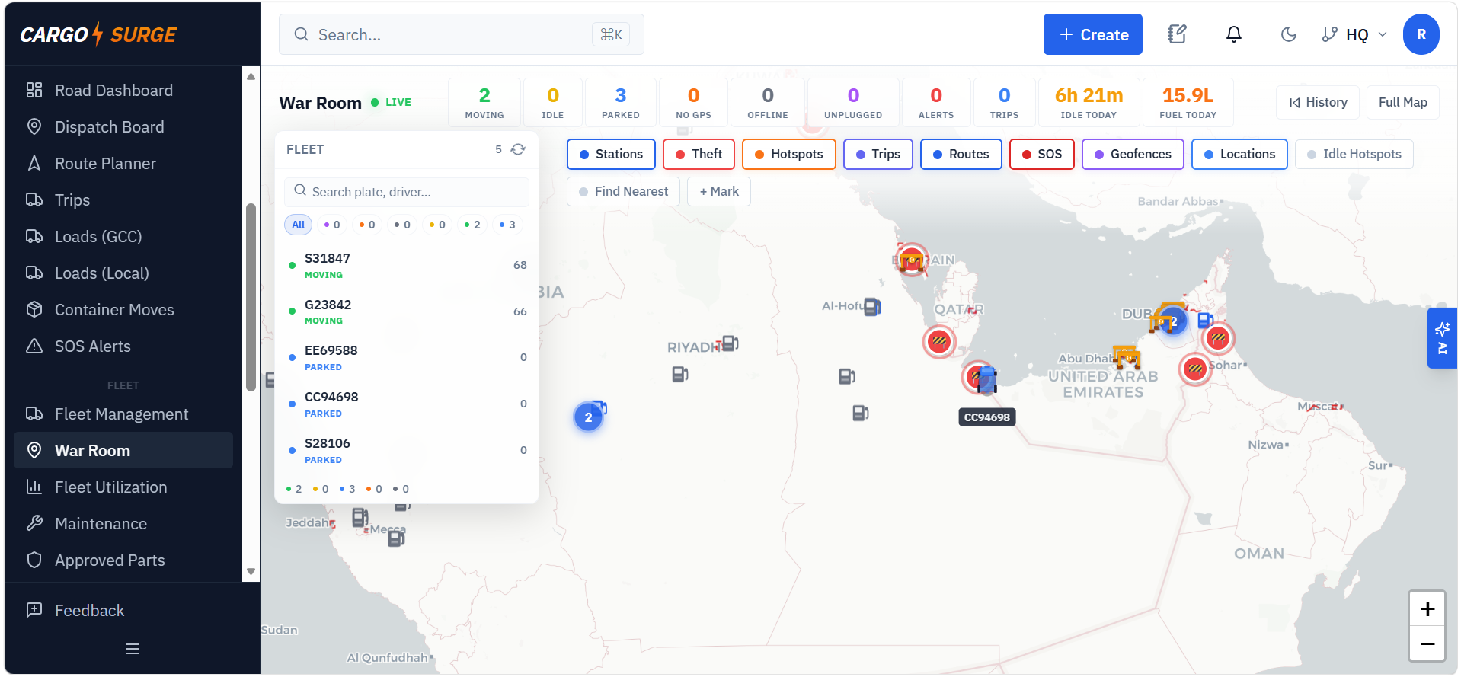The image size is (1461, 677).
Task: Toggle the Routes map layer
Action: [961, 154]
